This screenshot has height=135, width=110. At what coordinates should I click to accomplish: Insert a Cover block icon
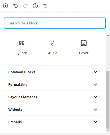pos(84,43)
